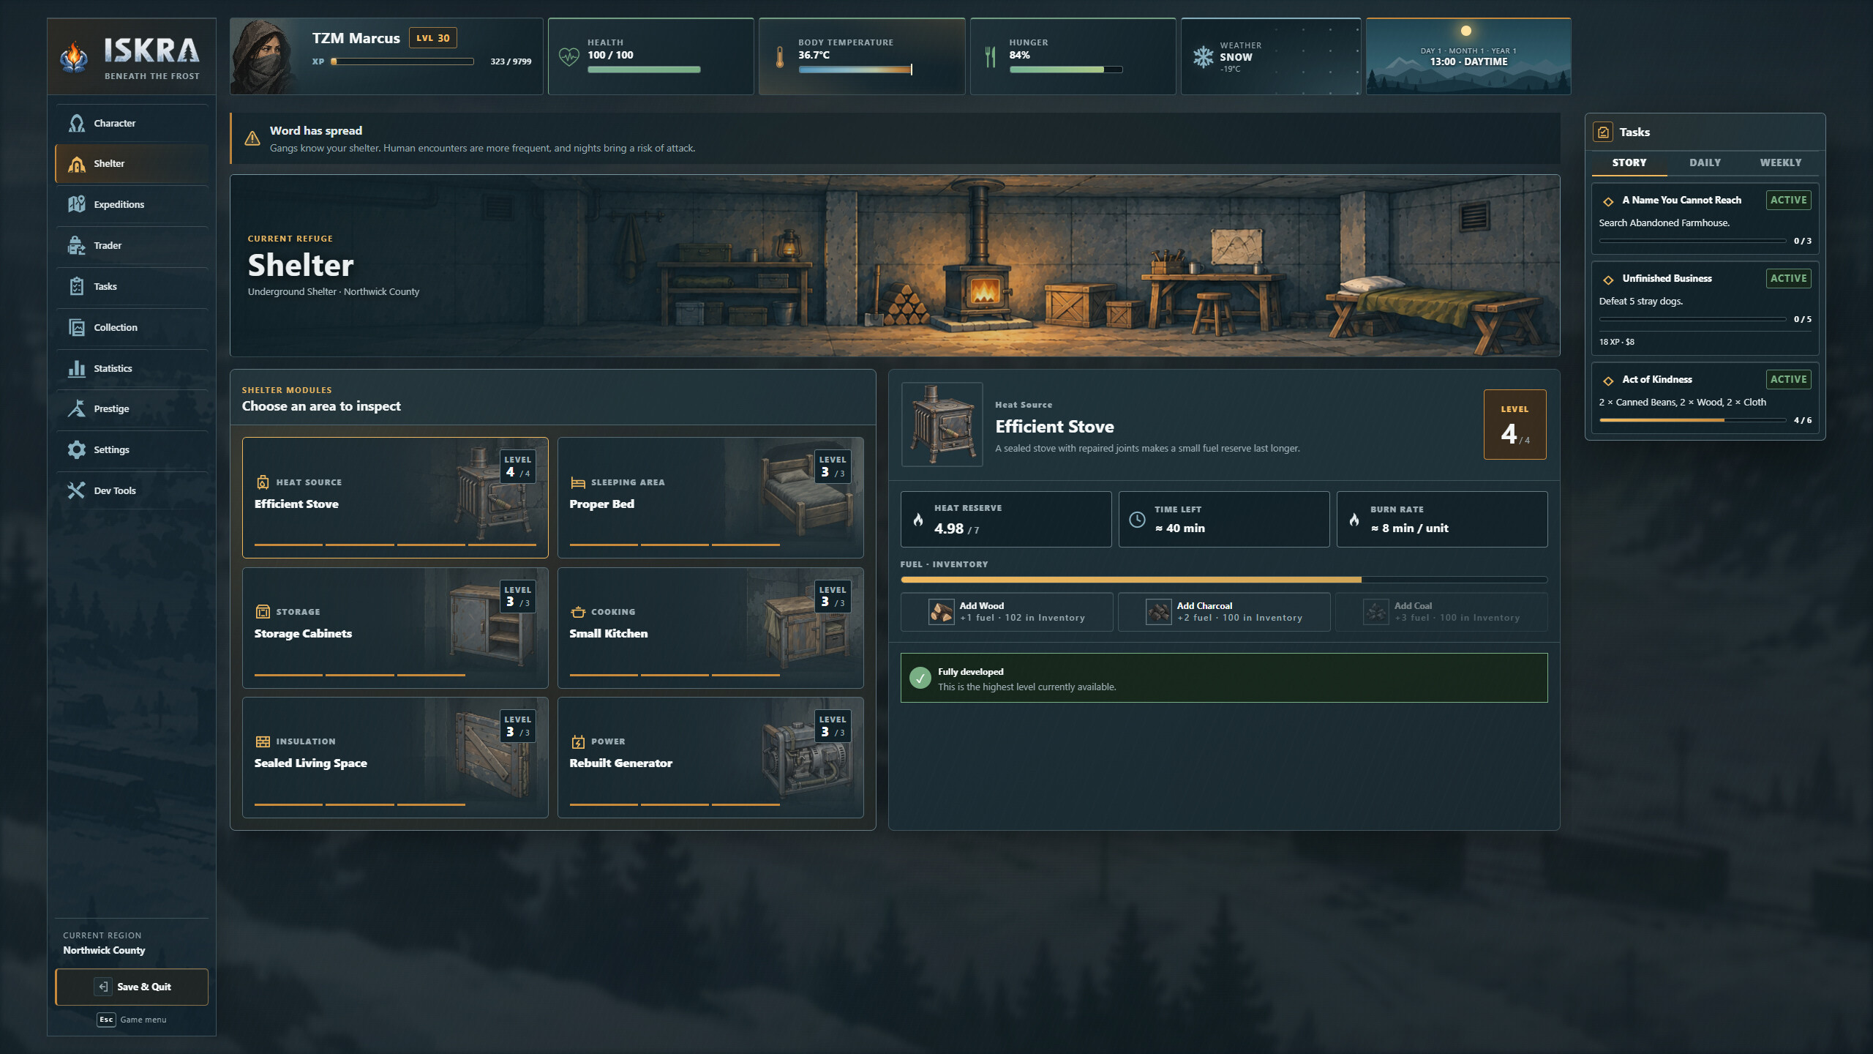Click the Health heart icon

(x=568, y=56)
